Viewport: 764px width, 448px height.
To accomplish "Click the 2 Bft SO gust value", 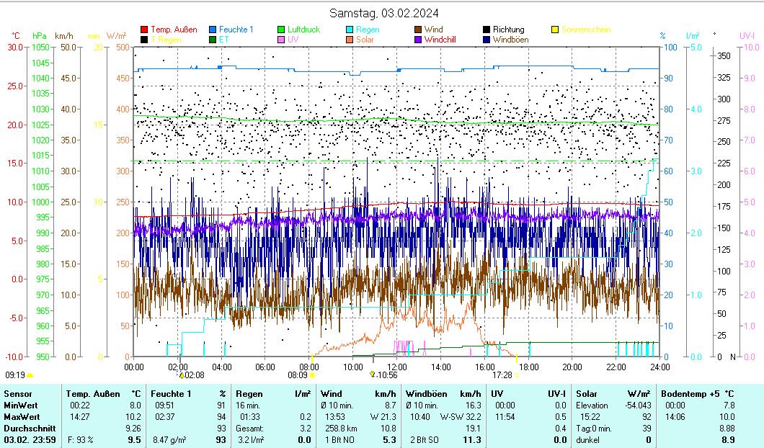I will click(x=424, y=440).
